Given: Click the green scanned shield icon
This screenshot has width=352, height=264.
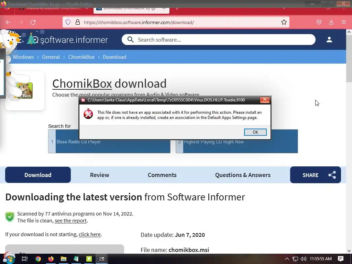Looking at the screenshot, I should (x=10, y=217).
